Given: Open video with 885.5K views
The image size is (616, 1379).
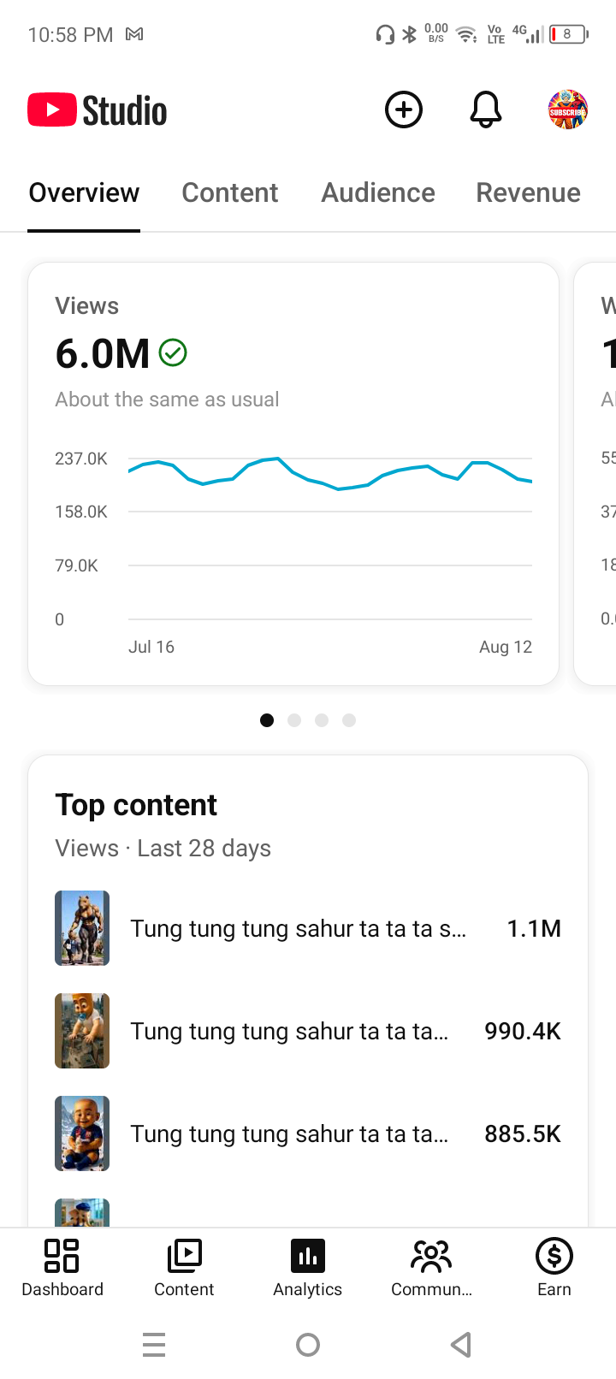Looking at the screenshot, I should (x=308, y=1133).
